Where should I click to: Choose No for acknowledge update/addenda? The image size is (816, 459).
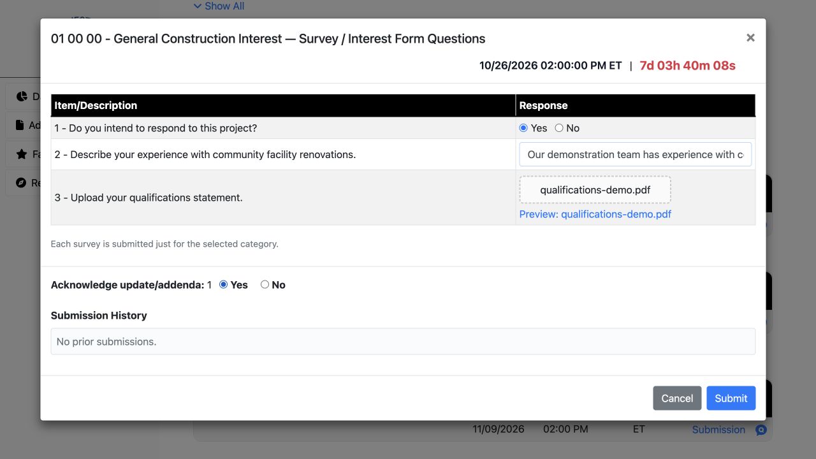coord(265,284)
